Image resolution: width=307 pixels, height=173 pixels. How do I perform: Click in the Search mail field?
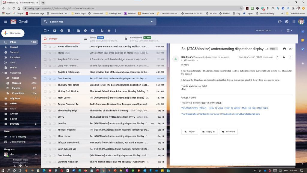coord(98,22)
